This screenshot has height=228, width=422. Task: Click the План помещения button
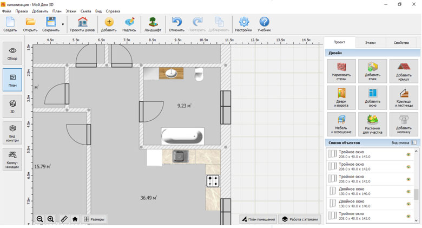258,219
